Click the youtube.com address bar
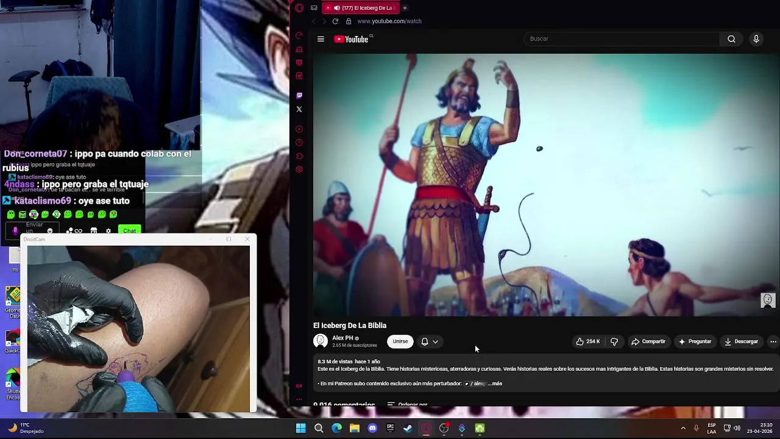780x439 pixels. click(389, 21)
